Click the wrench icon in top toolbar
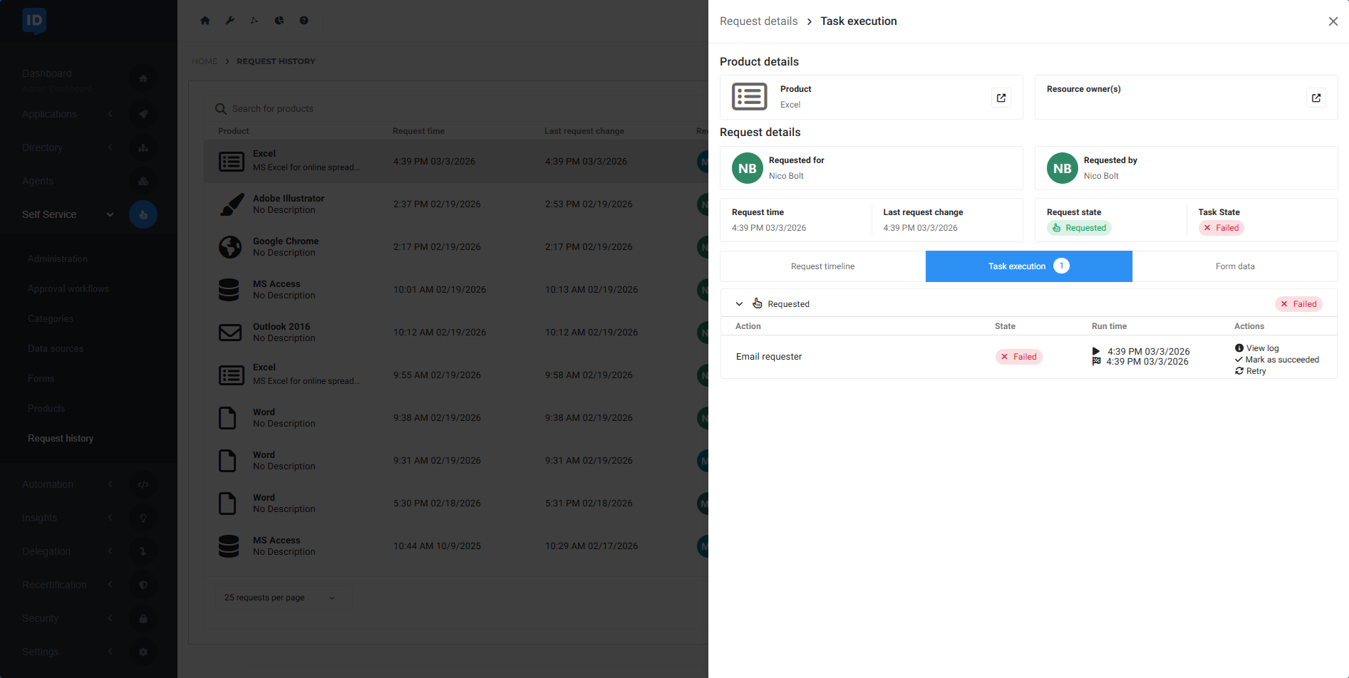This screenshot has width=1349, height=678. (x=230, y=21)
